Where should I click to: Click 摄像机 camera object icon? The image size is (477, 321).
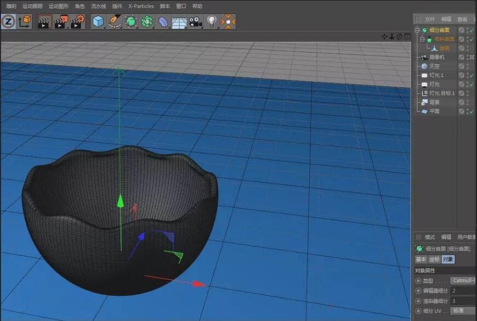click(x=424, y=57)
